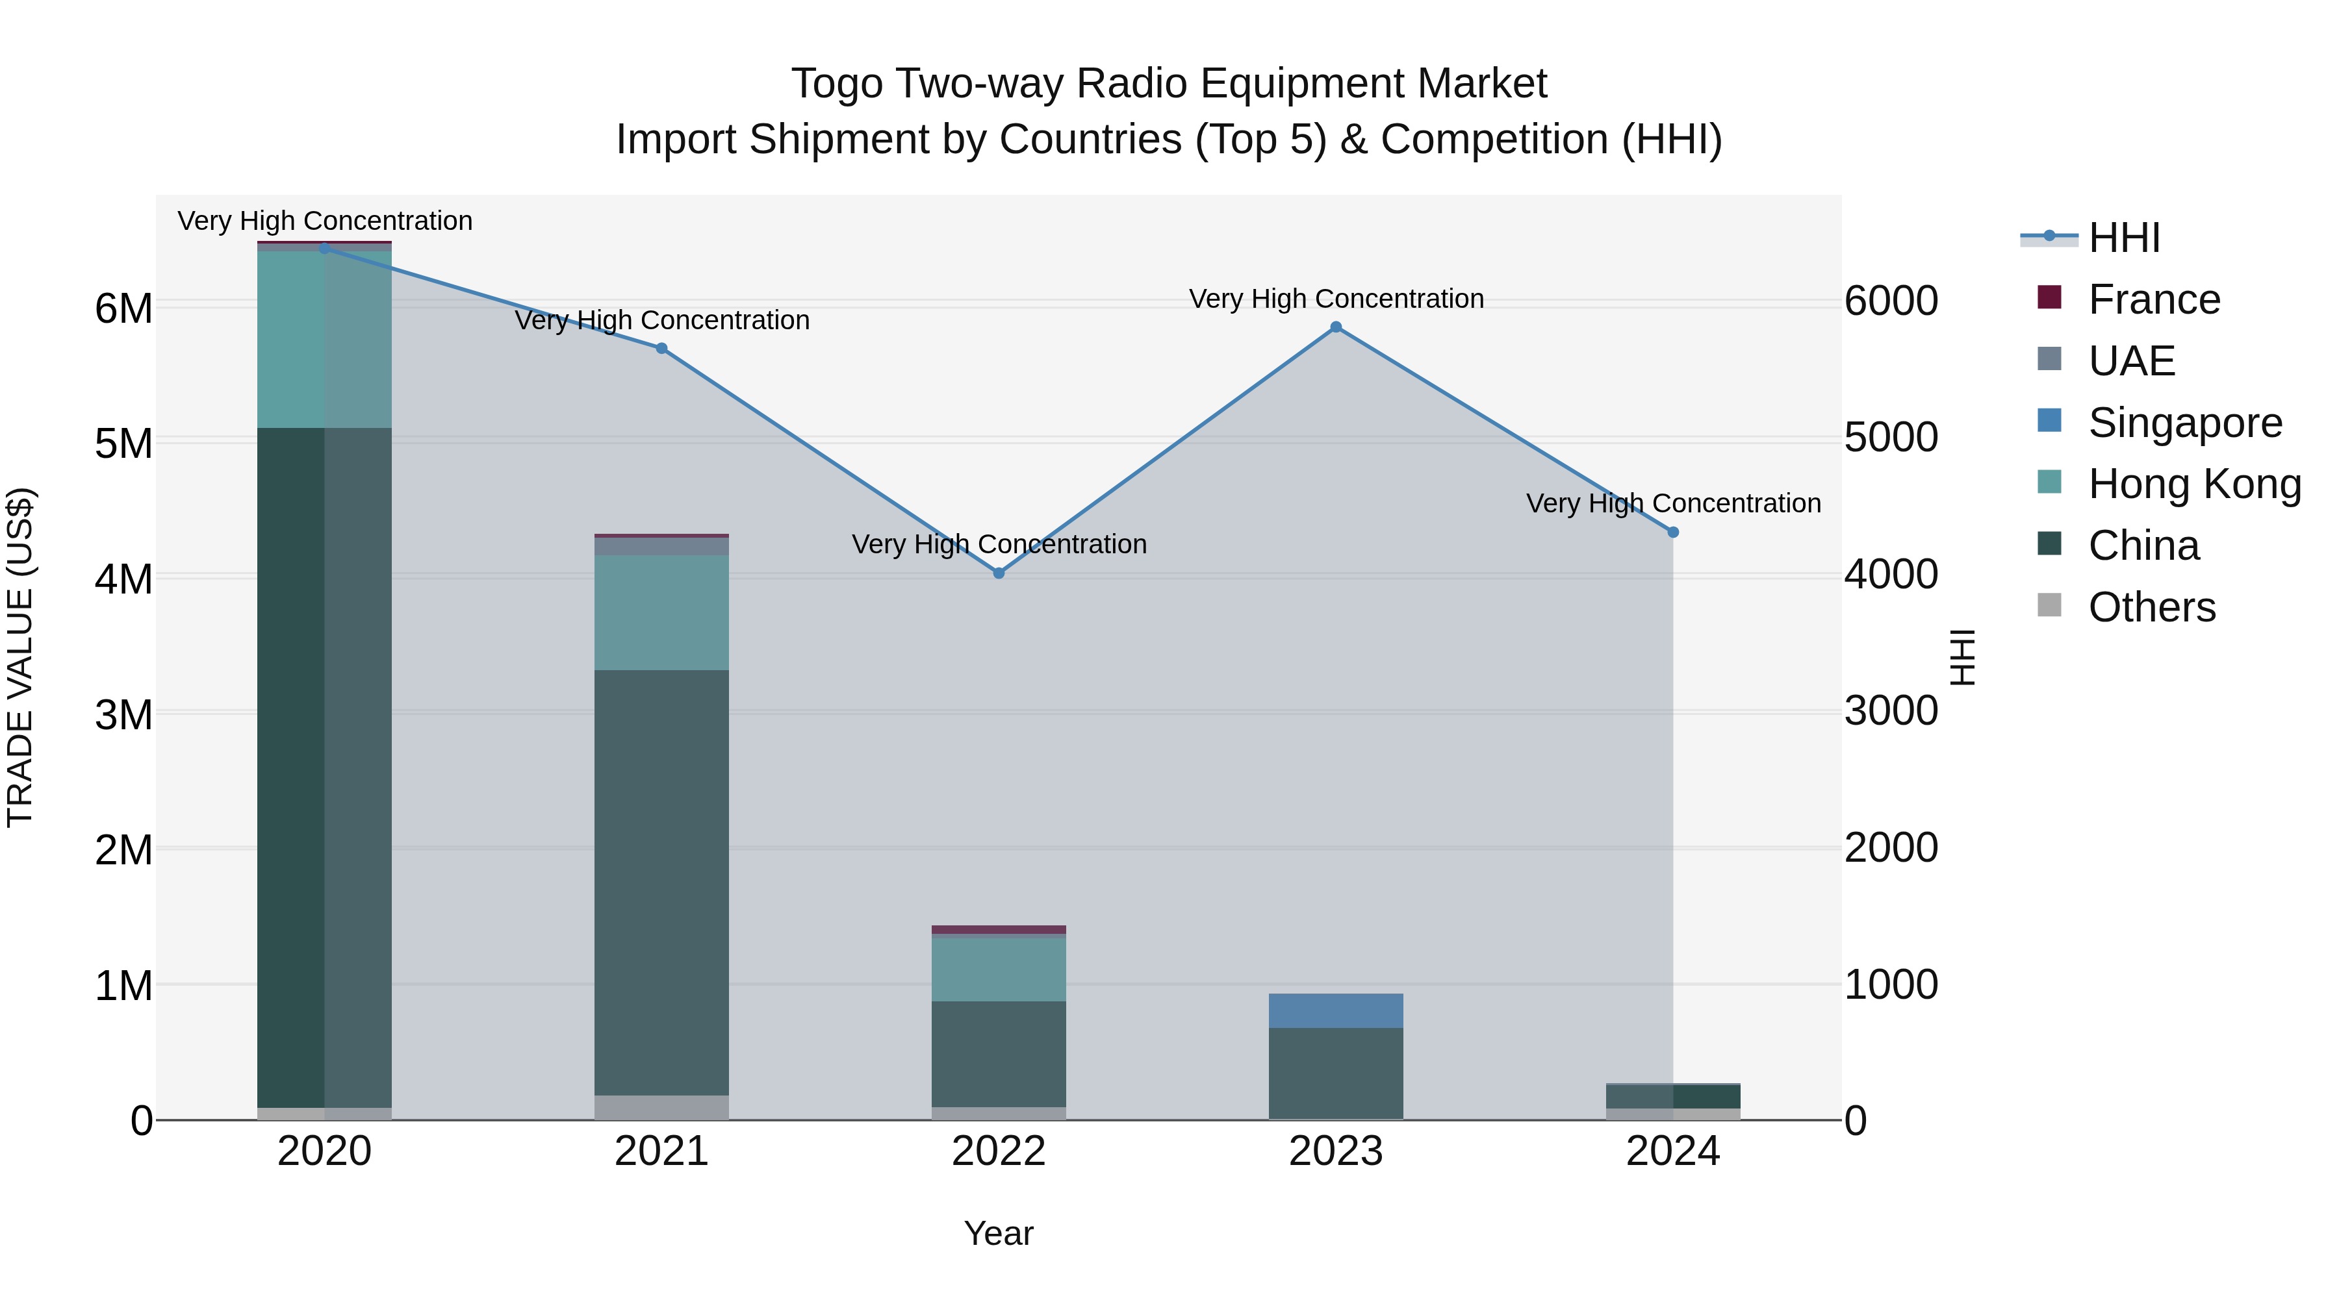Select the 2021 China bar segment
Viewport: 2339px width, 1315px height.
pos(661,883)
